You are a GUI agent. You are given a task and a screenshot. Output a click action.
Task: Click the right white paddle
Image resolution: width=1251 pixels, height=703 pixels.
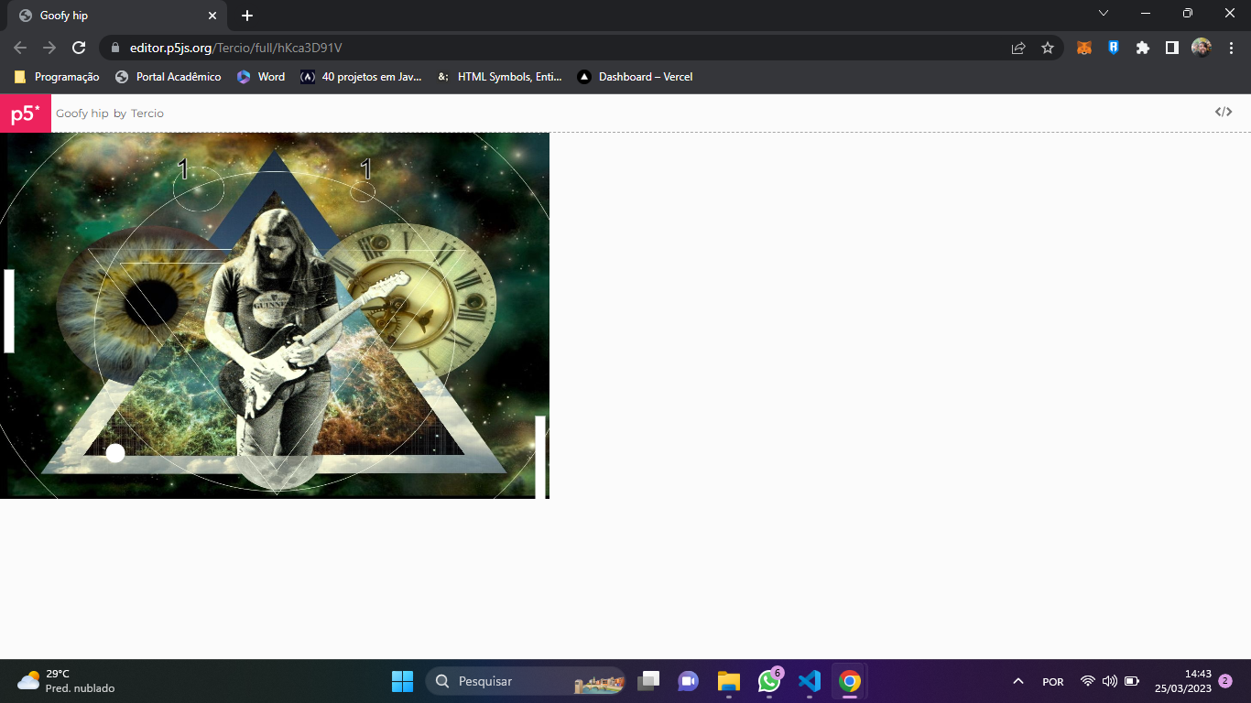tap(540, 458)
